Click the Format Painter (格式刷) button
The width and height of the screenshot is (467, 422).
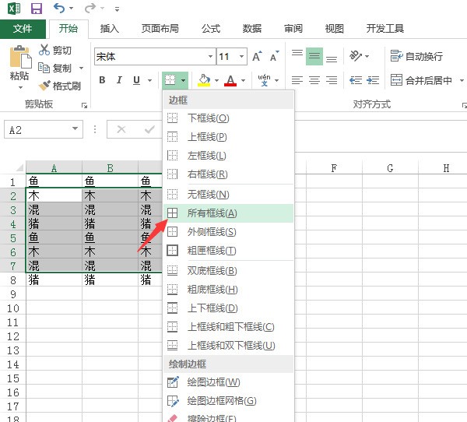coord(61,86)
